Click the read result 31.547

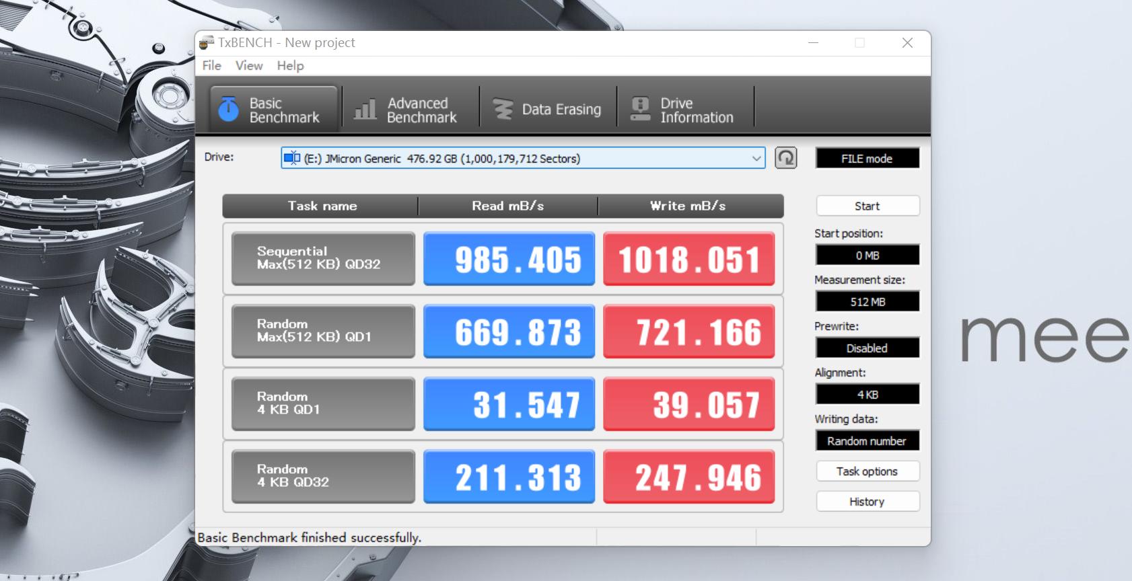pyautogui.click(x=509, y=404)
